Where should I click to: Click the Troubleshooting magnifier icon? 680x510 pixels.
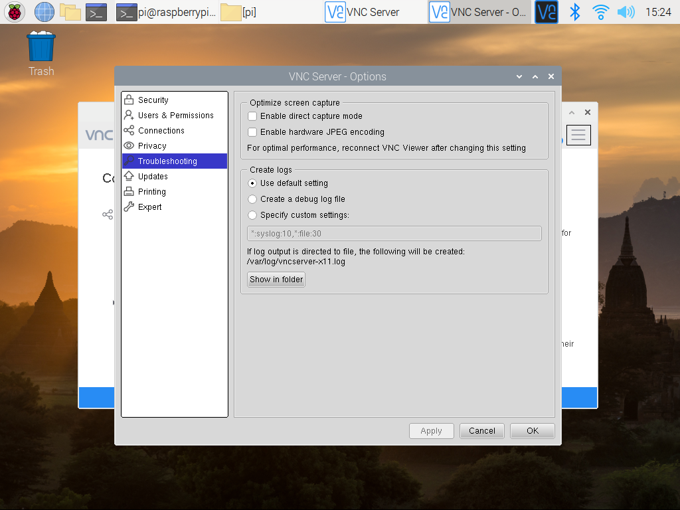pyautogui.click(x=129, y=161)
